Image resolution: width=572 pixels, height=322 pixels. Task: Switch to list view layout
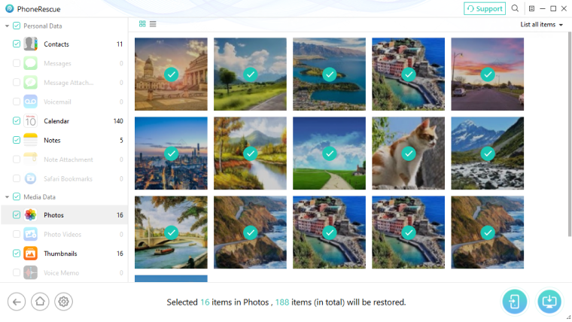pyautogui.click(x=153, y=24)
